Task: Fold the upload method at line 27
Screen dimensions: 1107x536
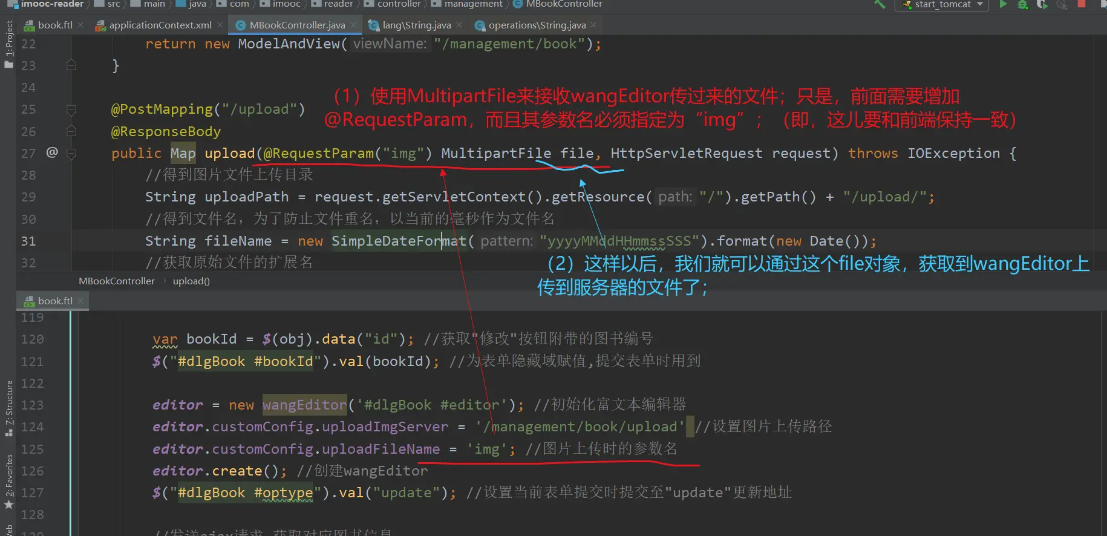Action: click(x=71, y=154)
